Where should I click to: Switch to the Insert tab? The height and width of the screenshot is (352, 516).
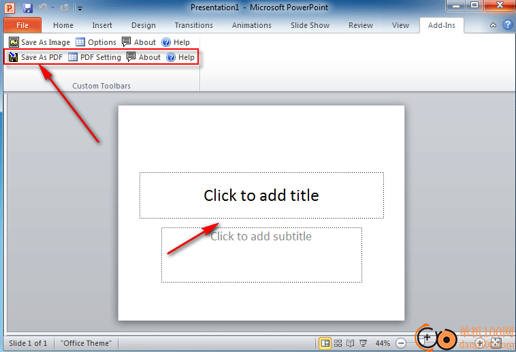click(x=102, y=25)
